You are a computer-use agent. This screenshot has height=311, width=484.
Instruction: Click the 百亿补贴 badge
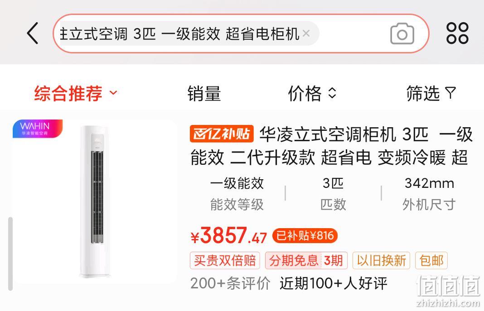tap(222, 134)
